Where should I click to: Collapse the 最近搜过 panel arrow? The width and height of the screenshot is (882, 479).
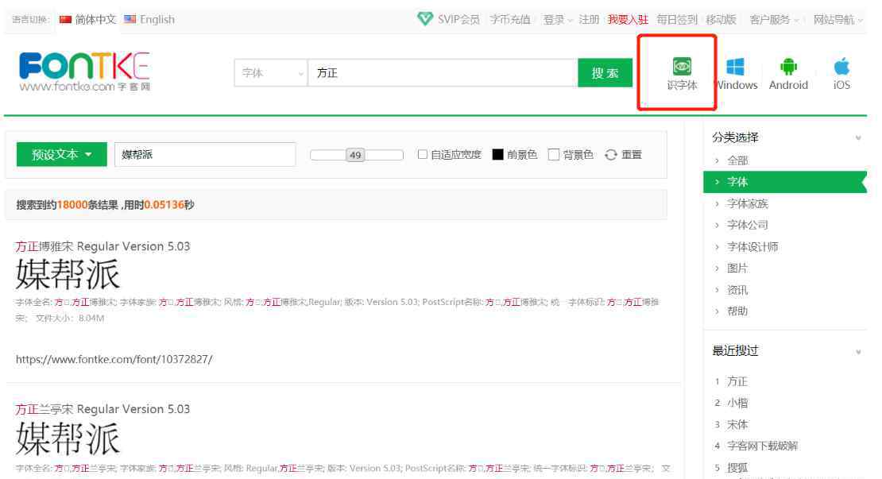coord(858,352)
